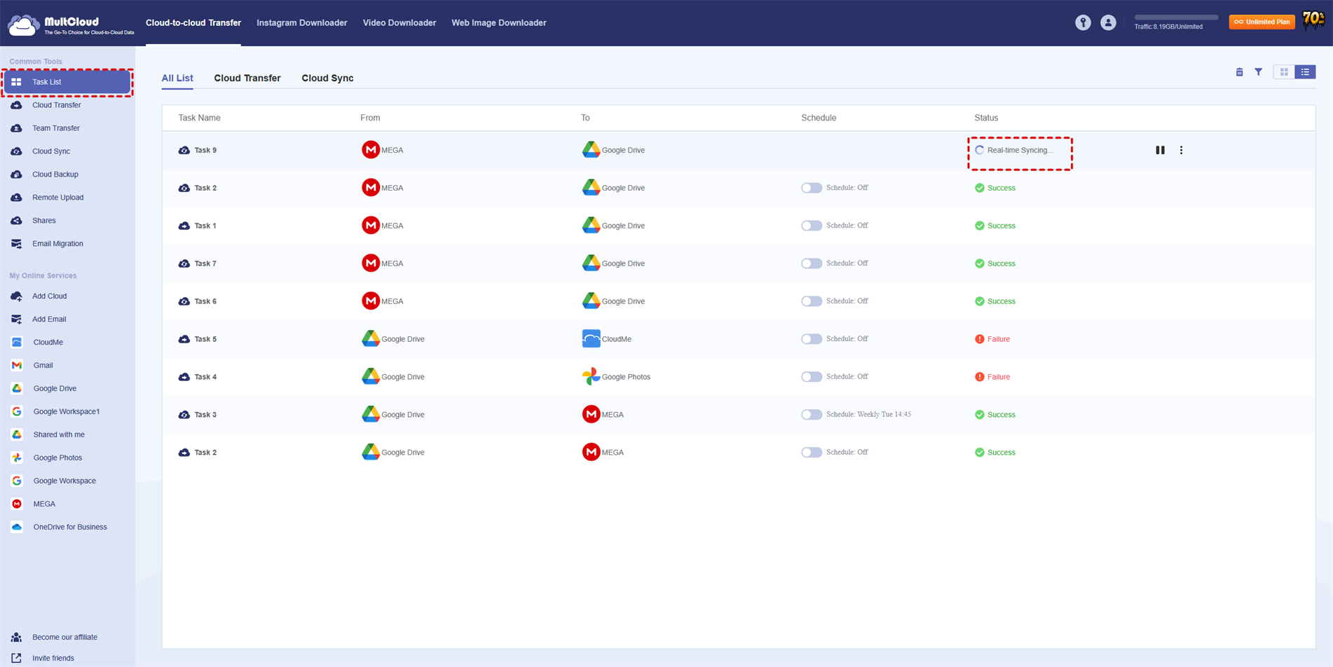Click the Unlimited Plan button
Viewport: 1333px width, 667px height.
[x=1262, y=22]
